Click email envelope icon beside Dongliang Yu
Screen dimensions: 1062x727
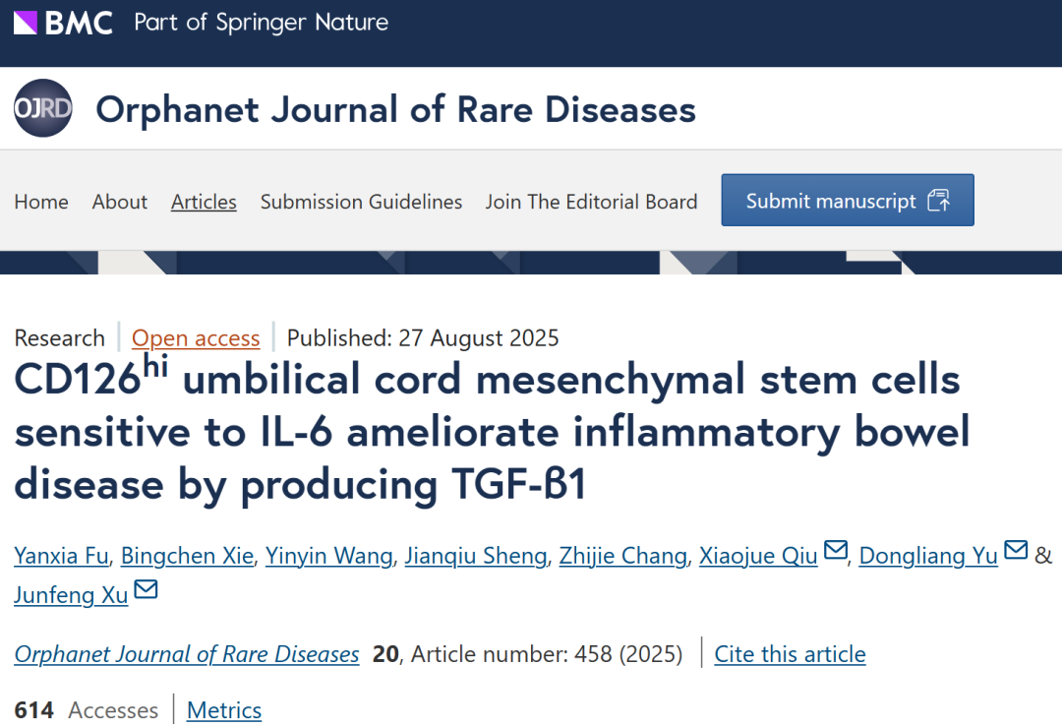click(1016, 551)
